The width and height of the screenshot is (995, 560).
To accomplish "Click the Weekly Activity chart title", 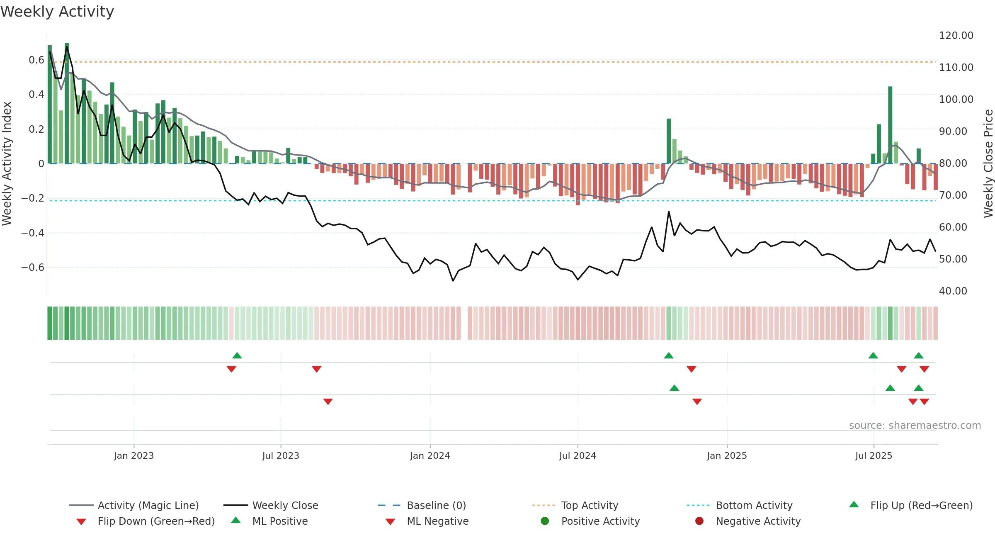I will [57, 12].
